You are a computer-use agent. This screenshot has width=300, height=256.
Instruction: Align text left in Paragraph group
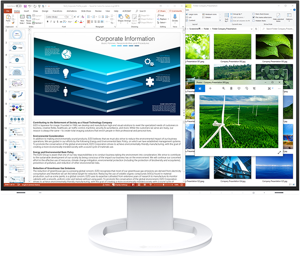pos(89,21)
